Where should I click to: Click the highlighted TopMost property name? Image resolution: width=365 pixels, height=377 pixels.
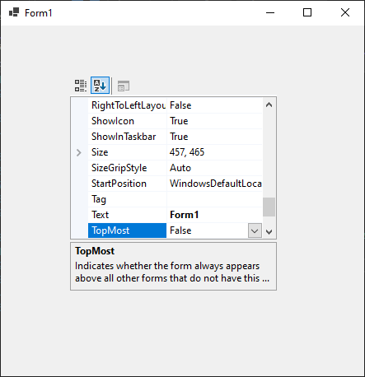pyautogui.click(x=127, y=230)
